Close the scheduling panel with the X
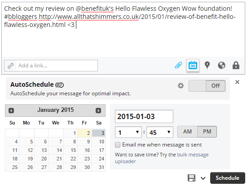 [237, 82]
